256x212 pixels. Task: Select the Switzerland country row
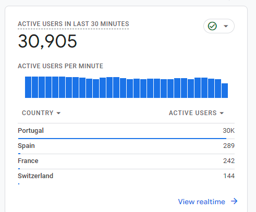(126, 177)
